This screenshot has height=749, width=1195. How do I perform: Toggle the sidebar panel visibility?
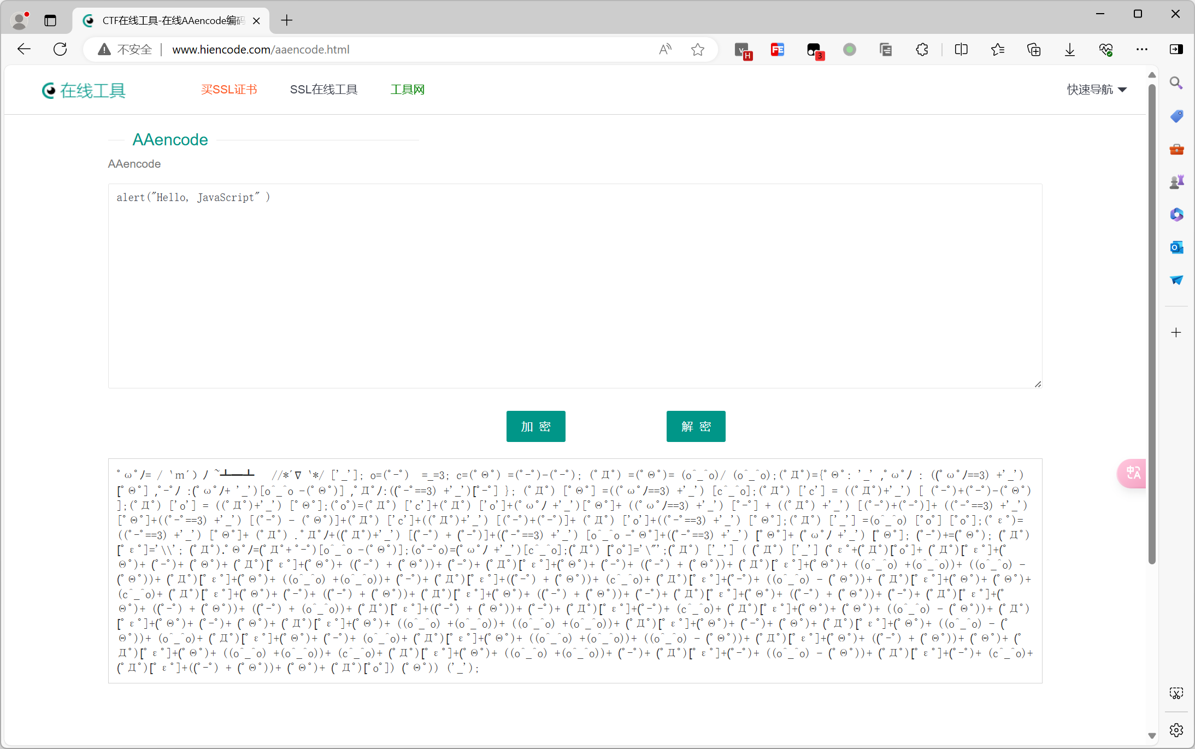1176,49
